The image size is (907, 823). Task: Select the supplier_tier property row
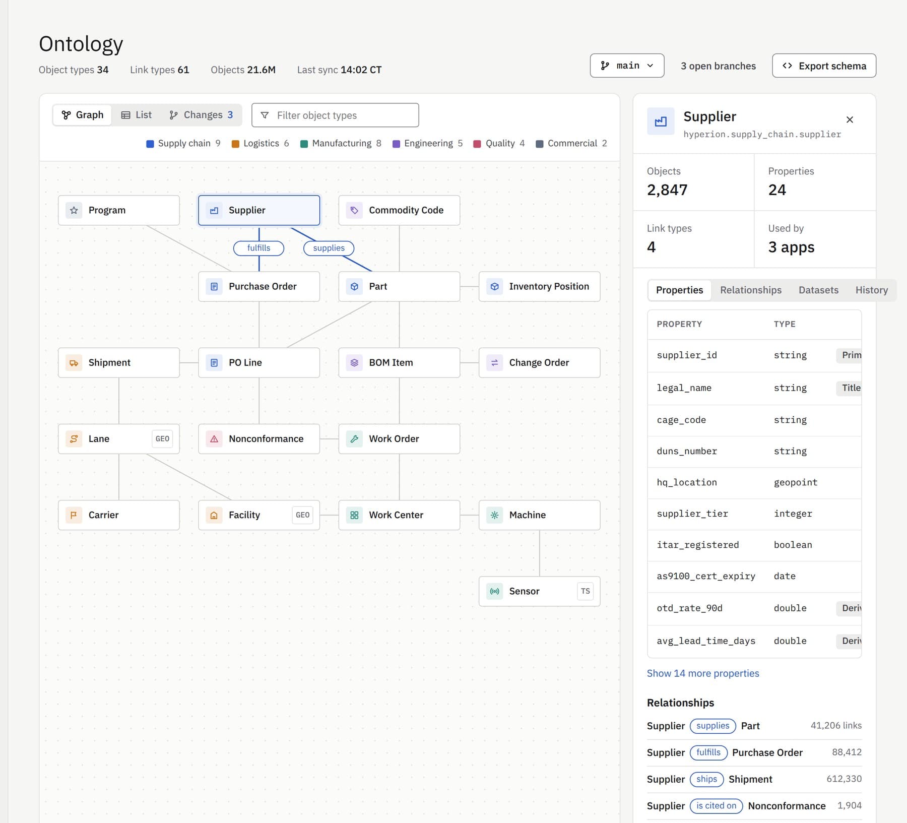[x=754, y=514]
